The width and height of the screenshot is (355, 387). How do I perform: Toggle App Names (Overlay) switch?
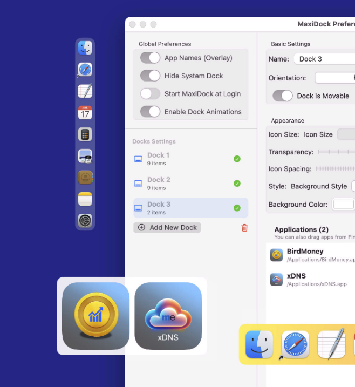point(150,58)
